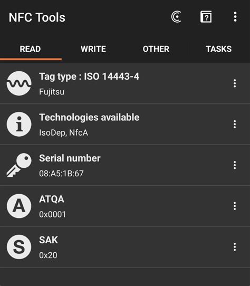
Task: Tap the NFC contactless wave icon
Action: (176, 17)
